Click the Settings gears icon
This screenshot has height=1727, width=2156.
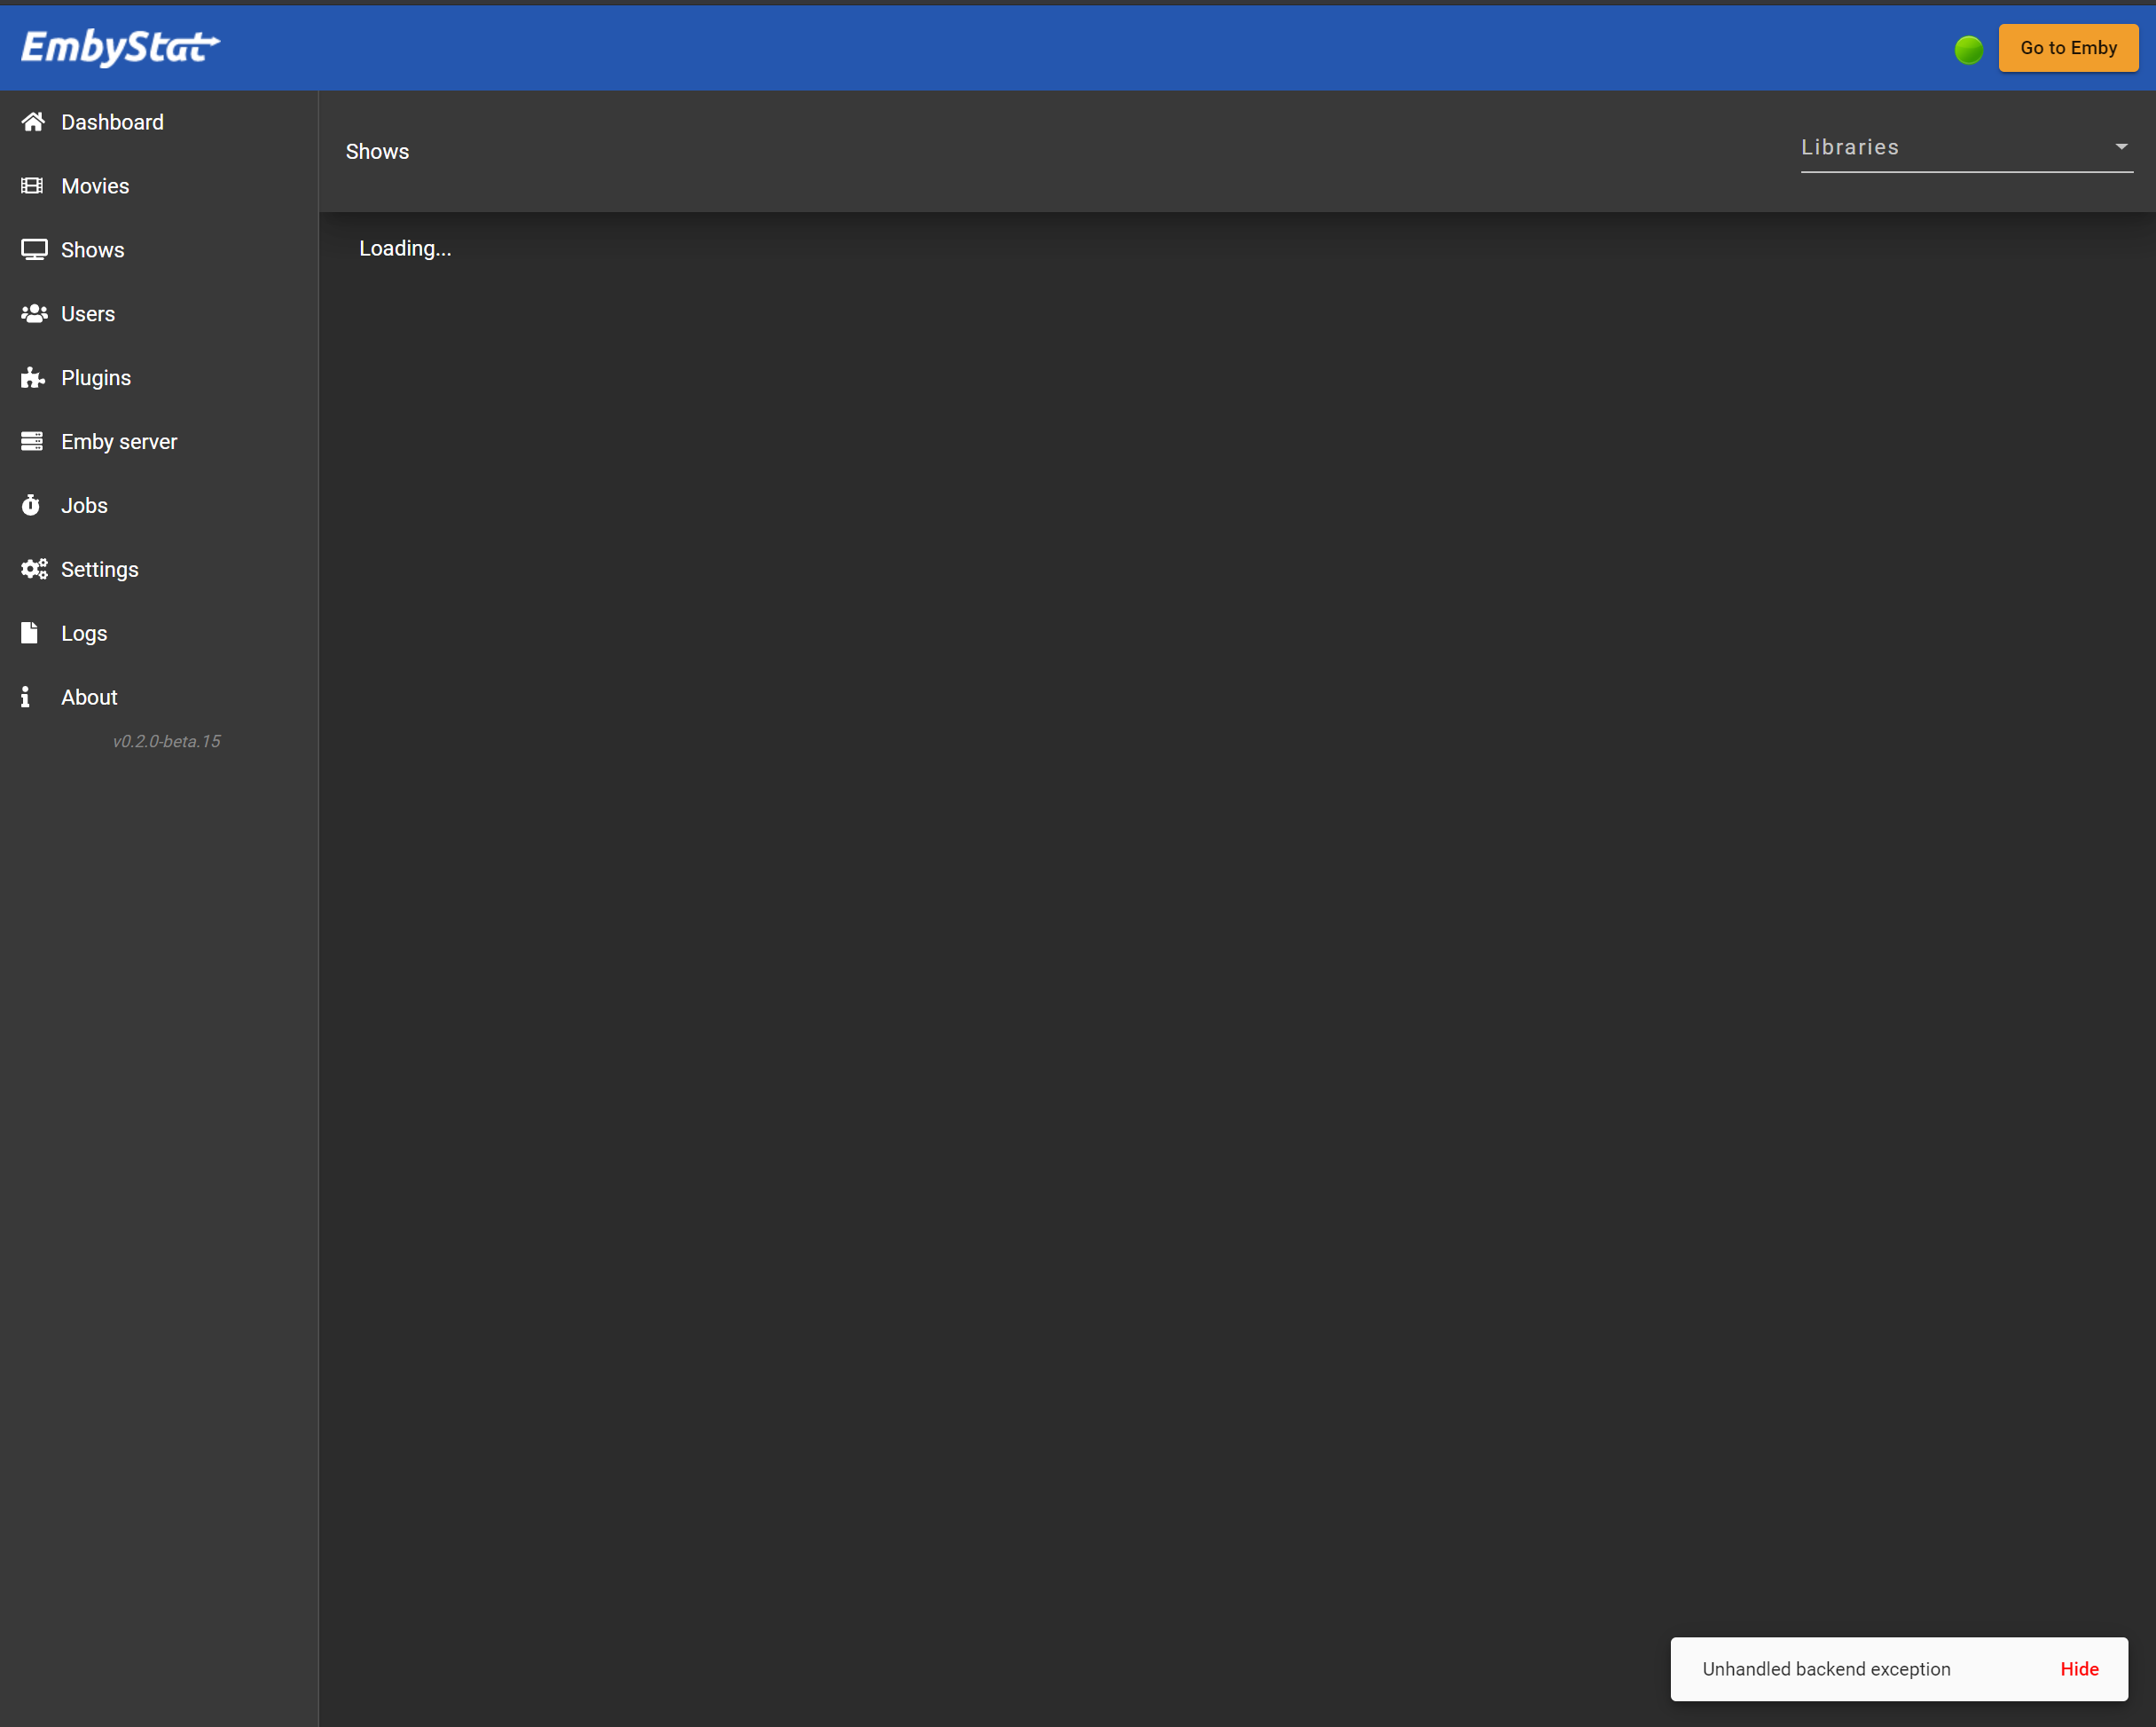[x=34, y=570]
